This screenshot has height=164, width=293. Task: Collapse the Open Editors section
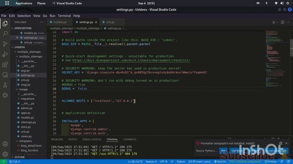pyautogui.click(x=23, y=28)
